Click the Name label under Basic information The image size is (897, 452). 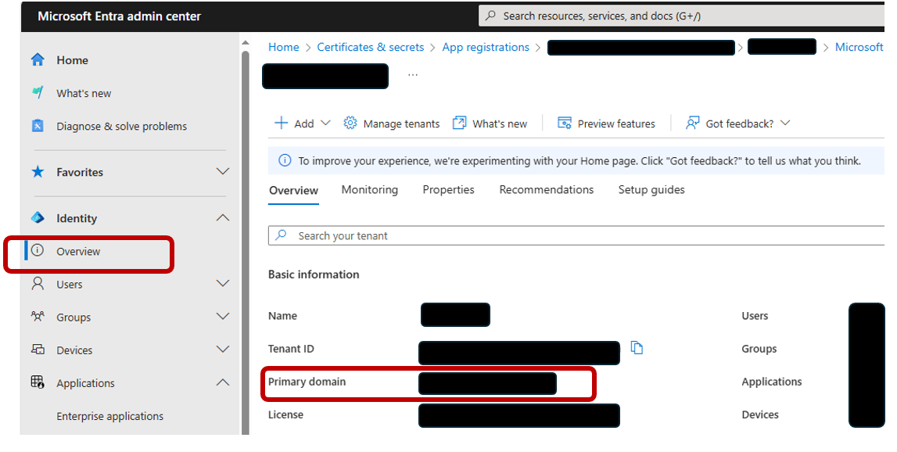click(x=282, y=316)
